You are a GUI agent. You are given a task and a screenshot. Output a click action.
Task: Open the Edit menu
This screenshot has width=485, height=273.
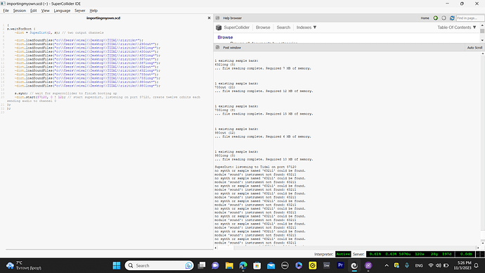[34, 11]
